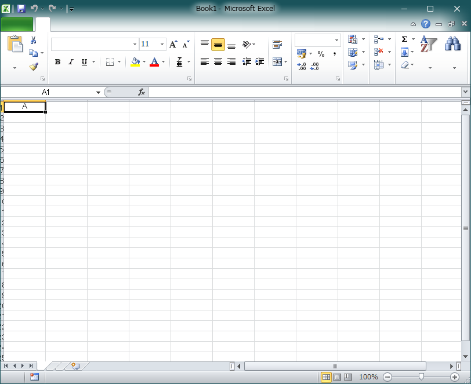Open Excel Help question mark
This screenshot has height=384, width=471.
pyautogui.click(x=426, y=24)
